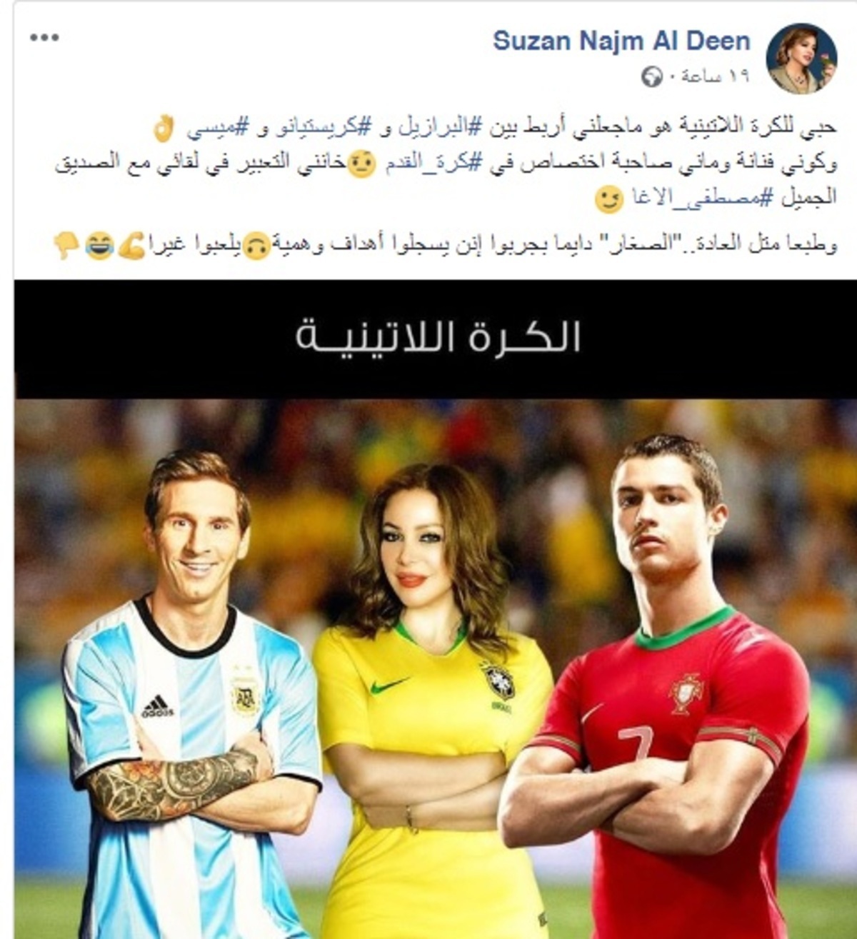Click the poster's round profile picture
This screenshot has height=939, width=857.
tap(801, 58)
